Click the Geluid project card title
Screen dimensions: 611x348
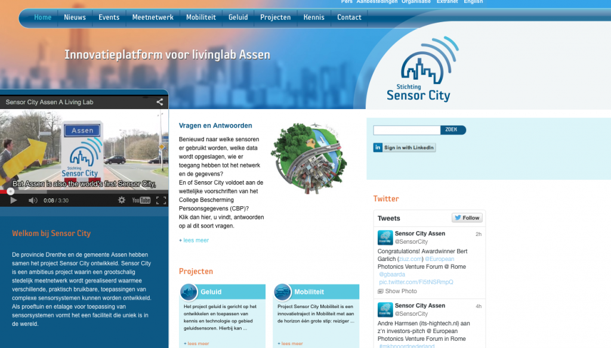(211, 292)
